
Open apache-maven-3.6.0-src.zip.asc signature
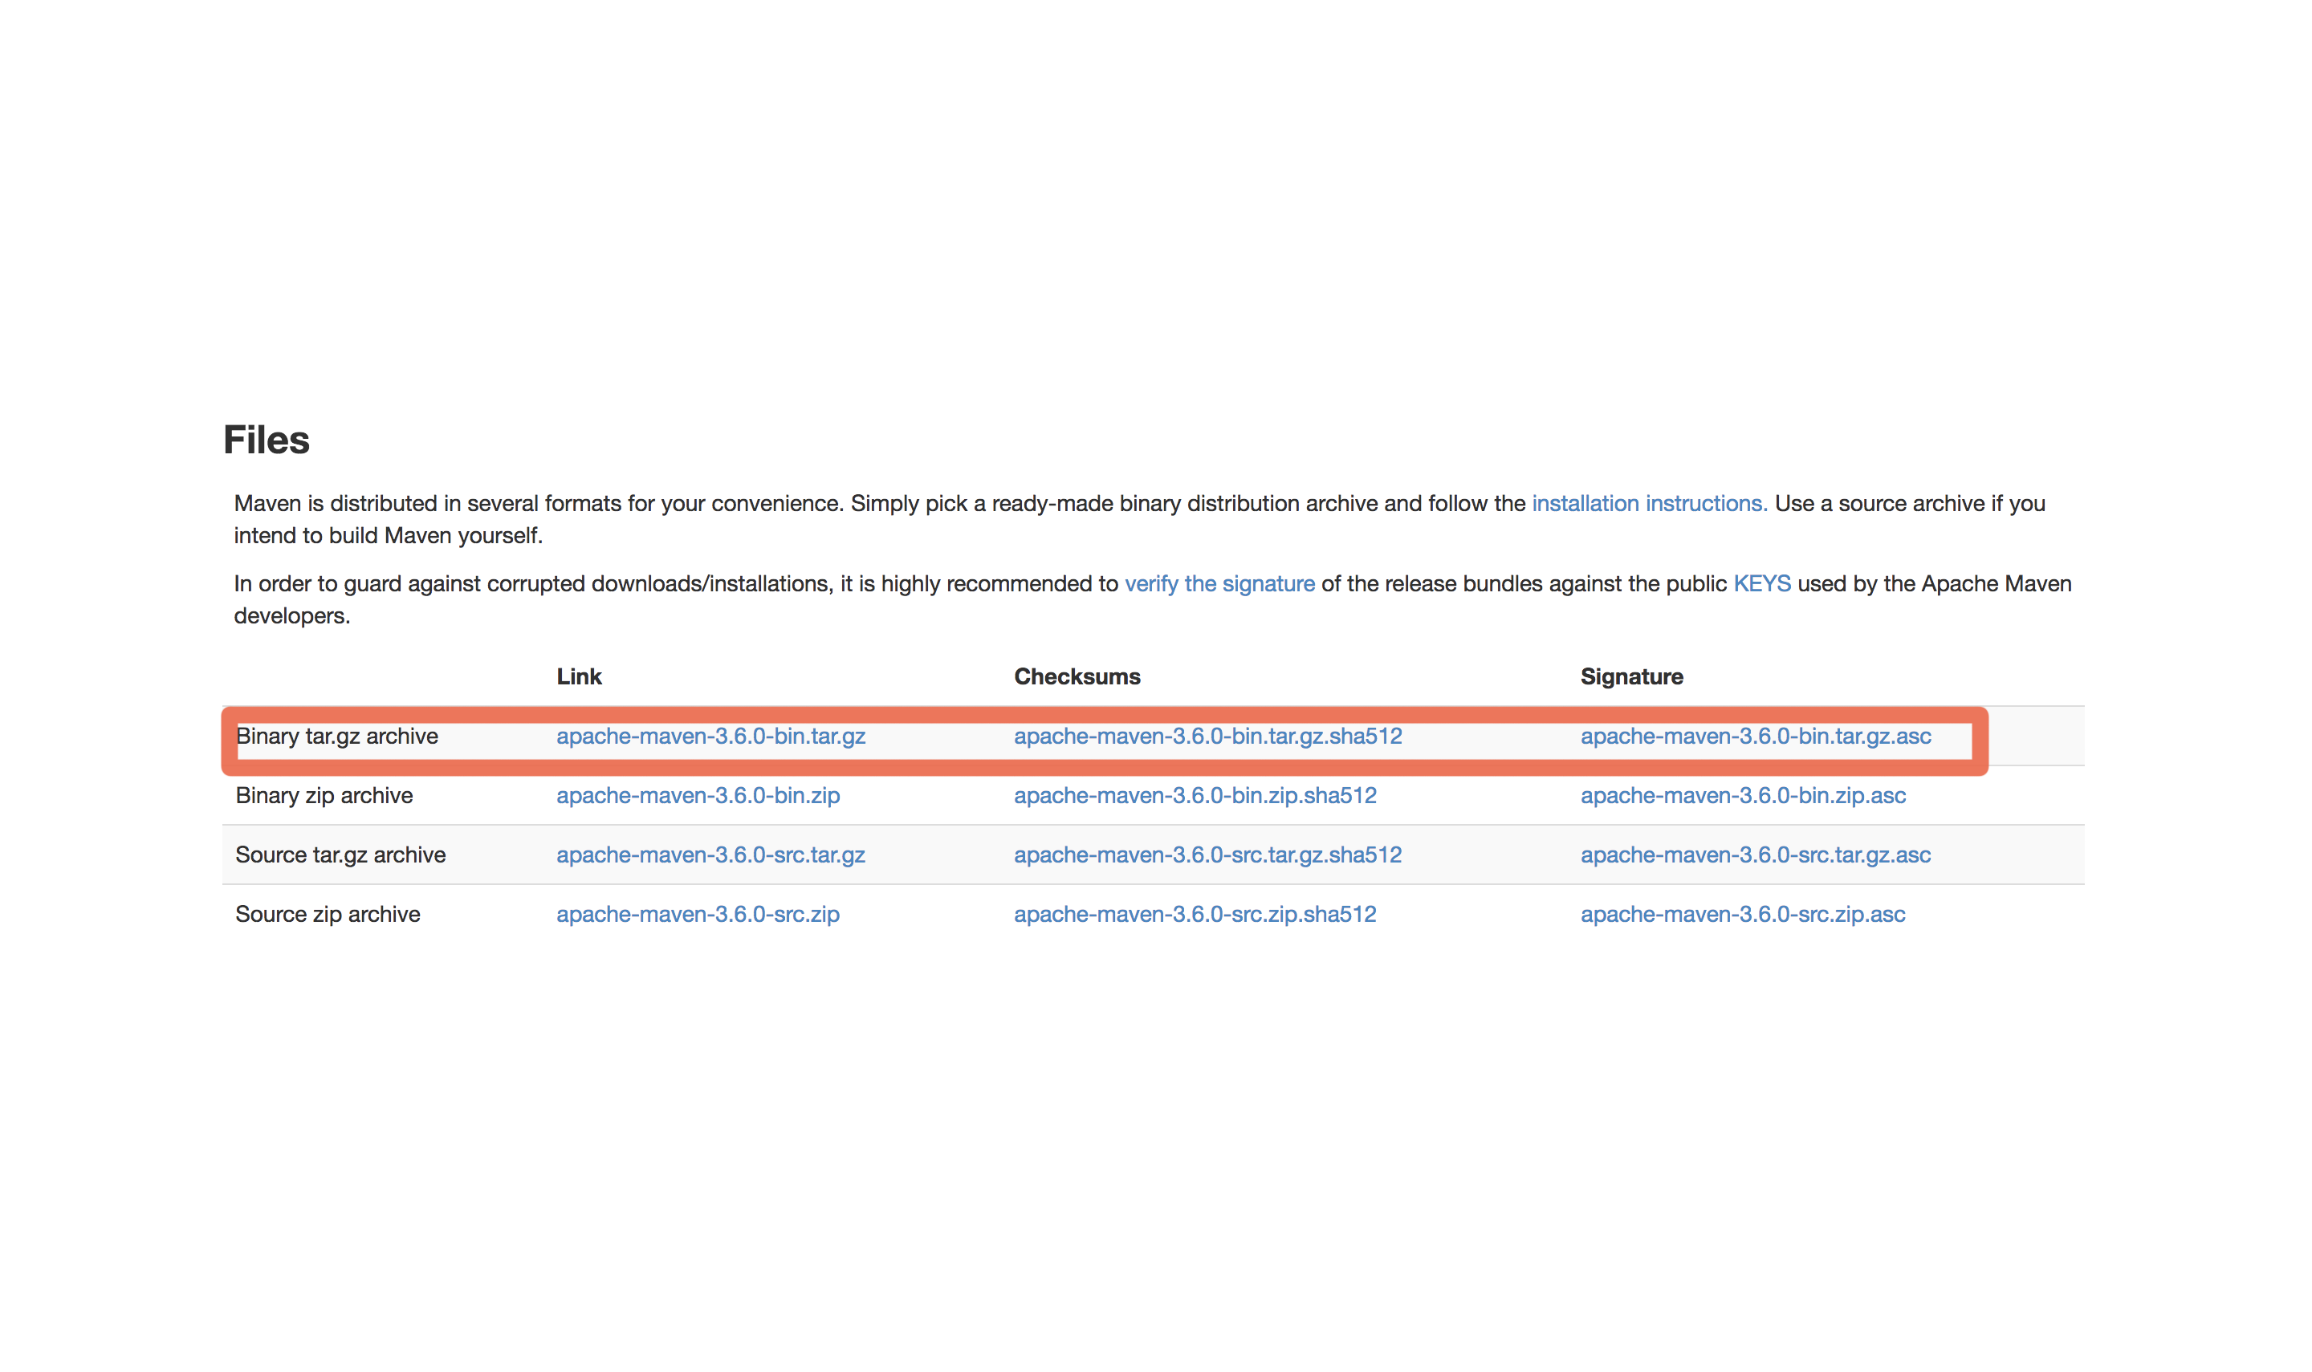(1742, 915)
